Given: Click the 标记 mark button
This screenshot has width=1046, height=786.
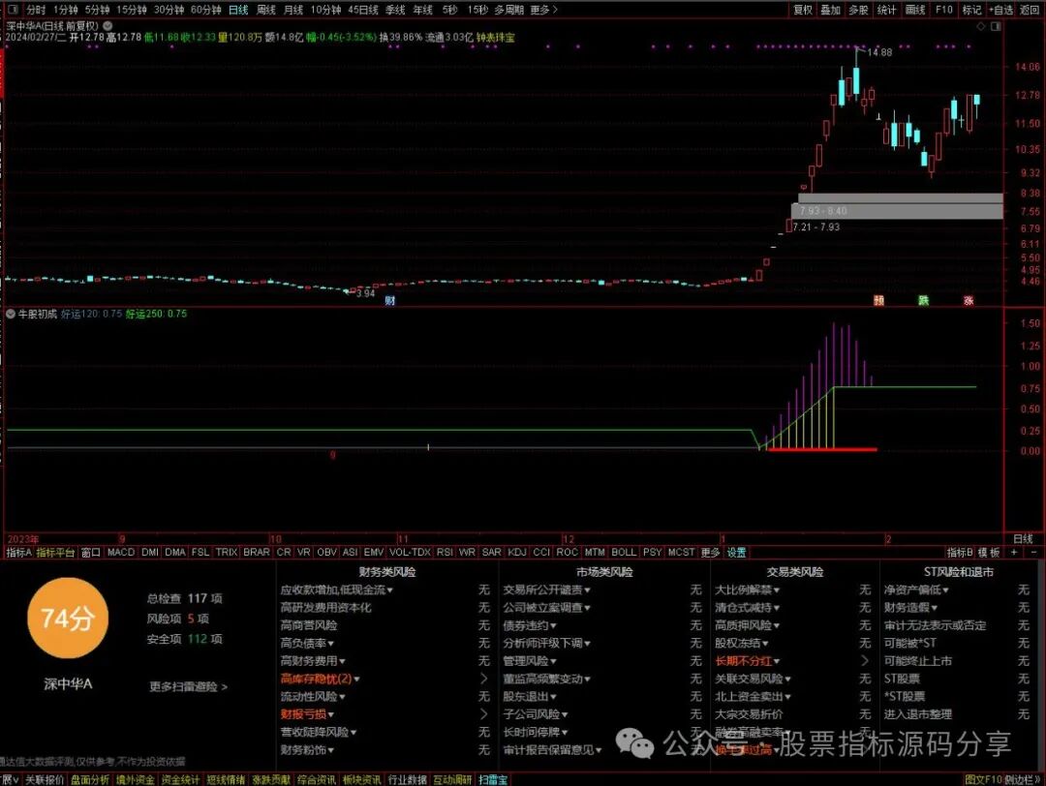Looking at the screenshot, I should click(972, 10).
